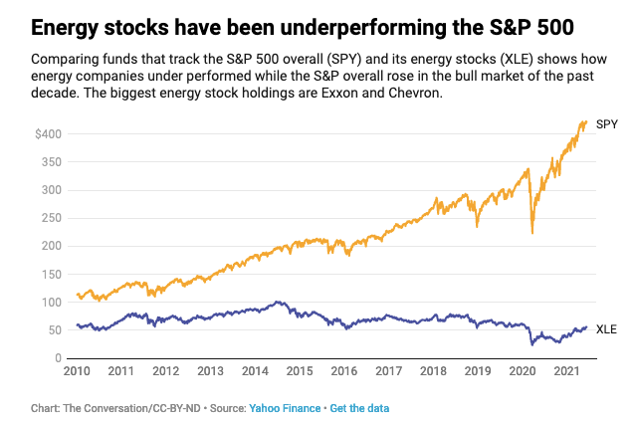The image size is (636, 422).
Task: Select the 100 y-axis tick label
Action: coord(52,302)
